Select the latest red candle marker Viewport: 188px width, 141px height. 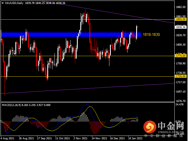tap(138, 27)
